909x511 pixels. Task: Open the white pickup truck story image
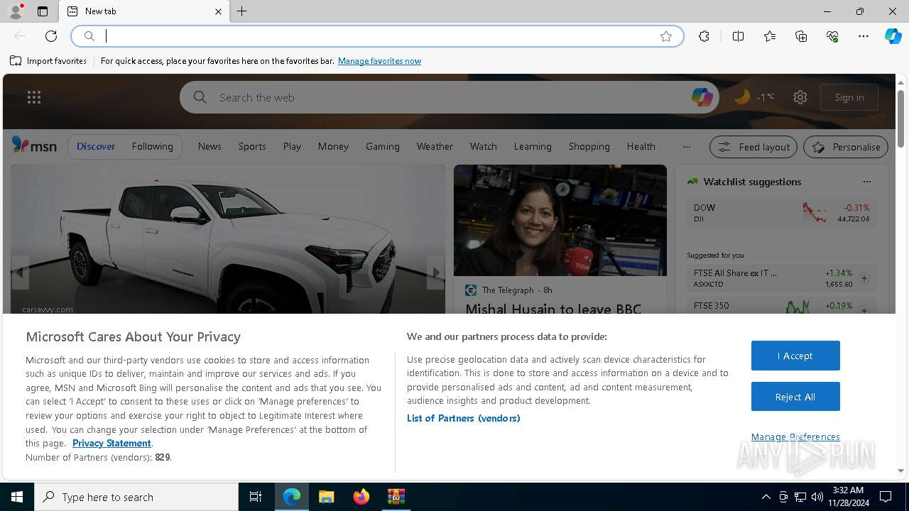228,239
